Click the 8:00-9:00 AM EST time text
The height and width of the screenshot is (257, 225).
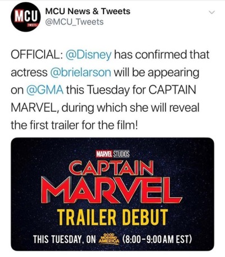pos(157,238)
